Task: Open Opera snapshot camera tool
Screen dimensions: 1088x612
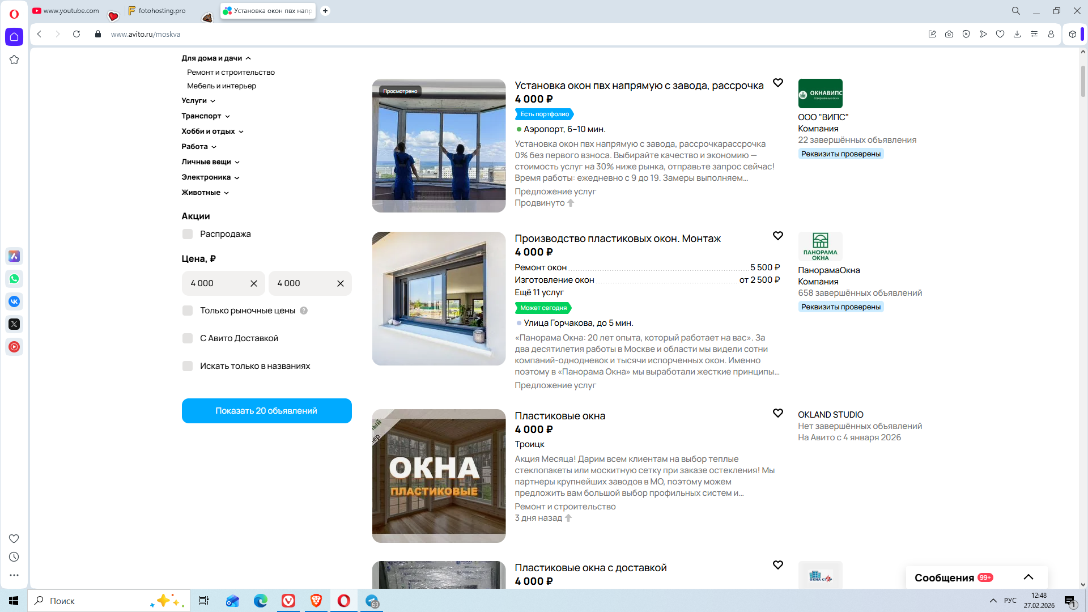Action: pyautogui.click(x=949, y=34)
